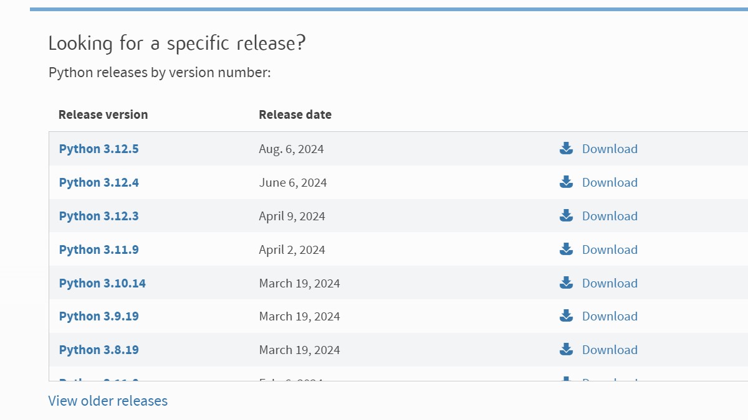Open the Python 3.8.19 release page
Viewport: 748px width, 420px height.
pos(98,350)
